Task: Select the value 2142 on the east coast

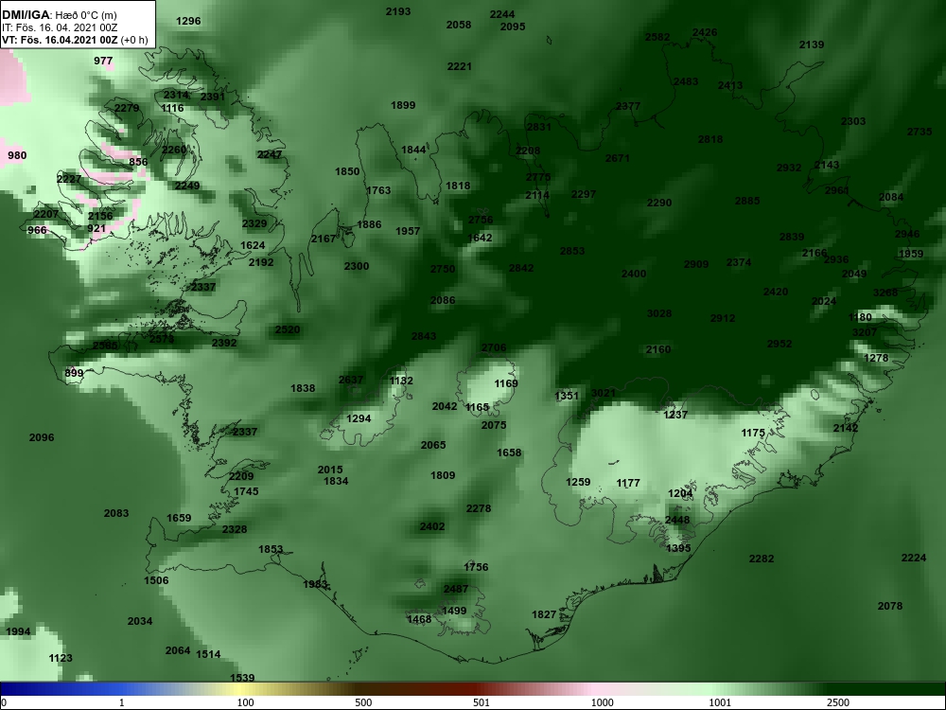Action: tap(846, 428)
